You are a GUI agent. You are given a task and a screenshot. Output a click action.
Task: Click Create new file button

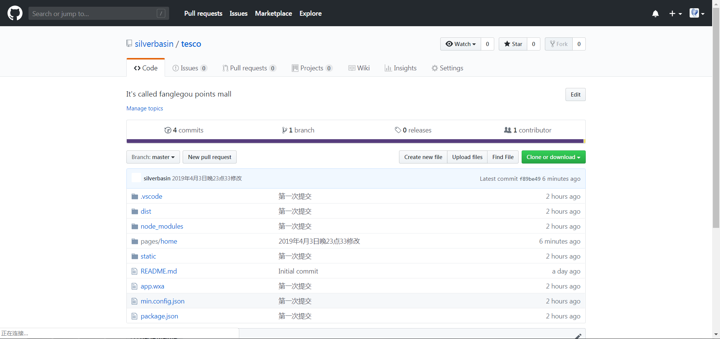(x=423, y=157)
